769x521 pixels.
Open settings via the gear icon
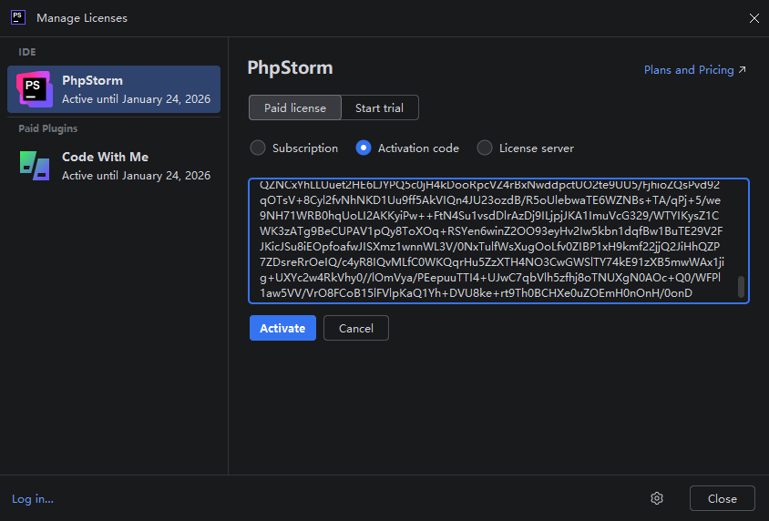click(x=656, y=498)
